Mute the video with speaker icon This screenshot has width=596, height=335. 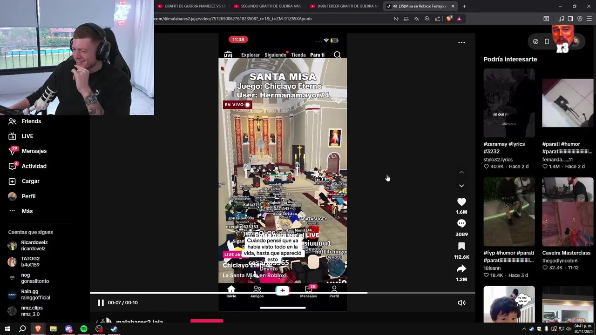[461, 303]
